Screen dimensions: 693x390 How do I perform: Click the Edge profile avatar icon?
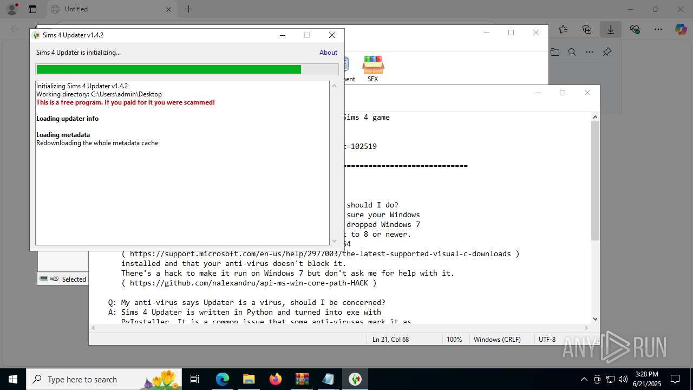(11, 9)
